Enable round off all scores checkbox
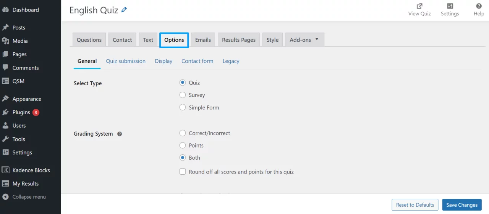489x214 pixels. tap(183, 172)
